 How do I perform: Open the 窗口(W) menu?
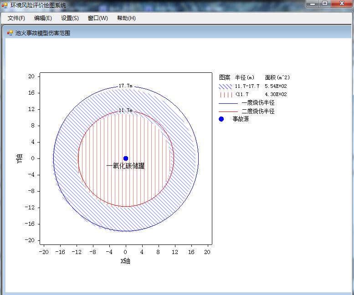pos(98,18)
